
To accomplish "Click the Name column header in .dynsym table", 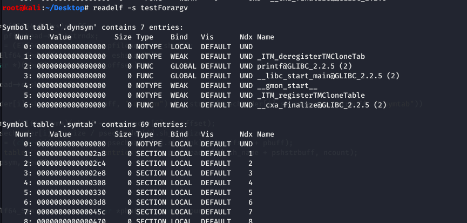I will (266, 37).
